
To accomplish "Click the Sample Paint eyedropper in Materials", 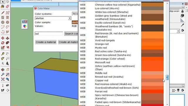I will point(182,25).
